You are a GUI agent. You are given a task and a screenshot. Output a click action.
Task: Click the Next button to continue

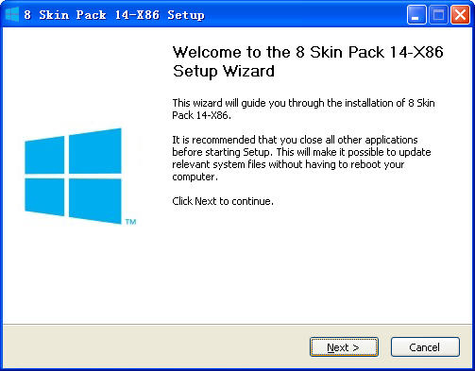344,347
